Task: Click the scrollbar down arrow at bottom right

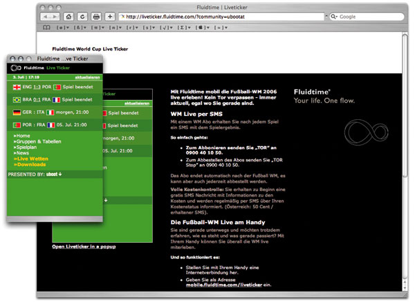Action: tap(405, 288)
